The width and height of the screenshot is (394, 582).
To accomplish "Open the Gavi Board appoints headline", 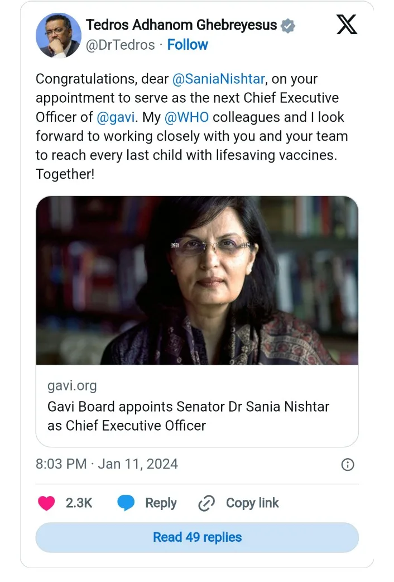I will pos(188,415).
